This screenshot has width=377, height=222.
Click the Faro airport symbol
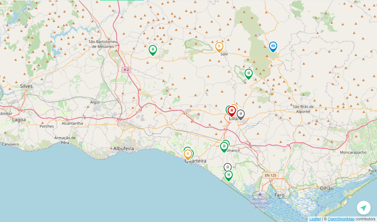click(260, 194)
